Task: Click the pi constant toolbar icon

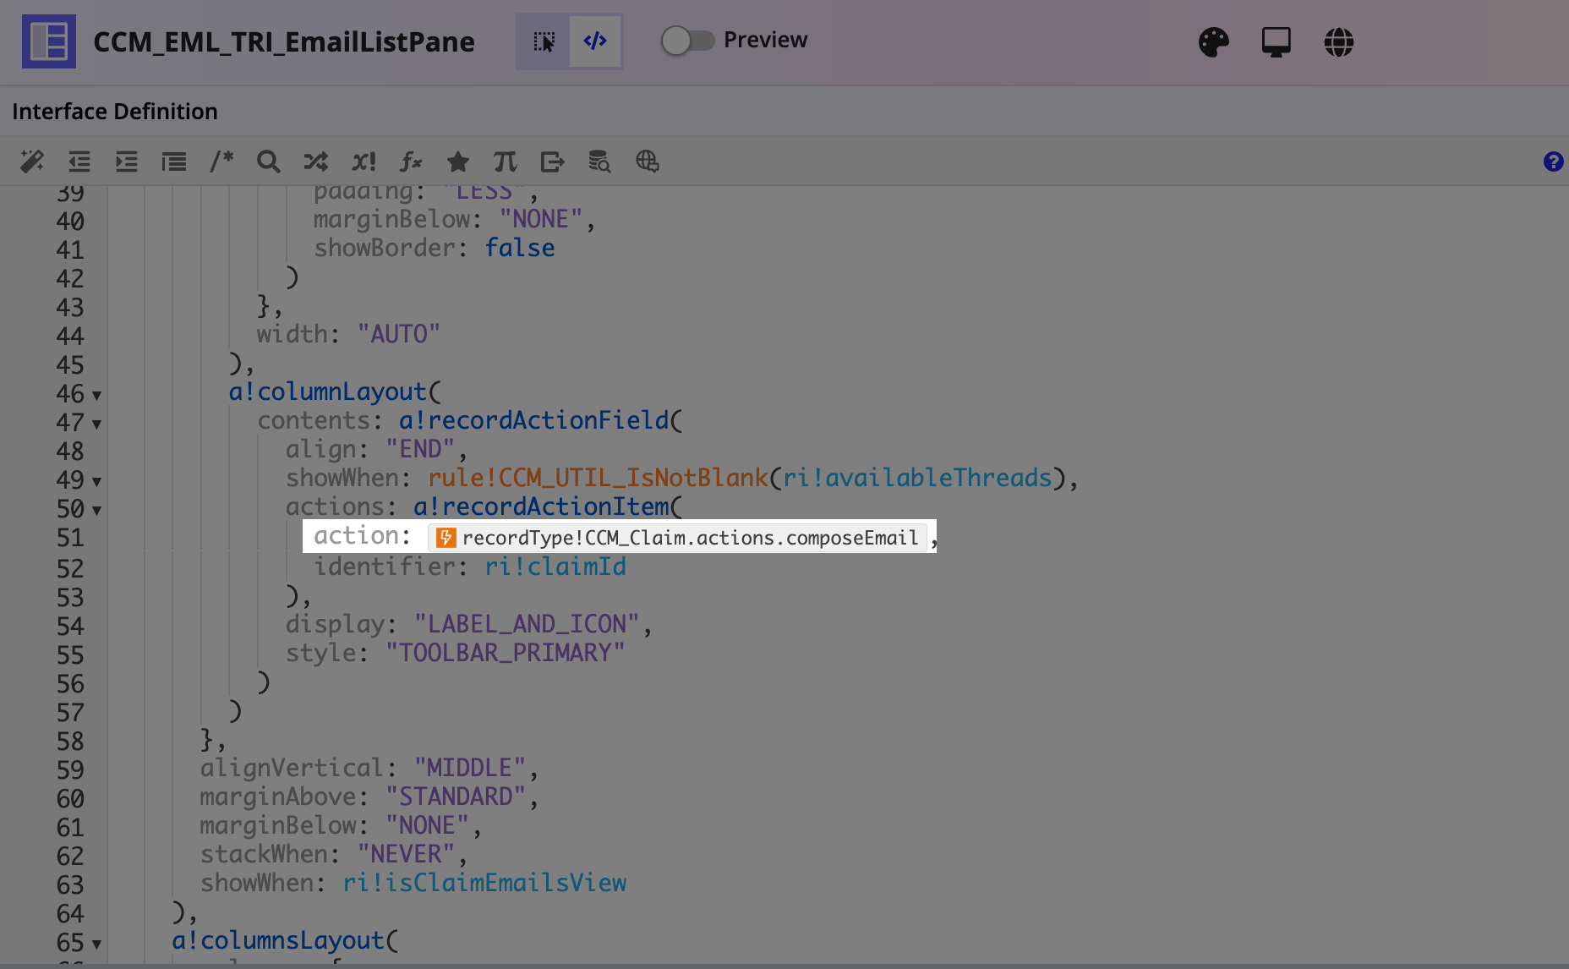Action: point(506,161)
